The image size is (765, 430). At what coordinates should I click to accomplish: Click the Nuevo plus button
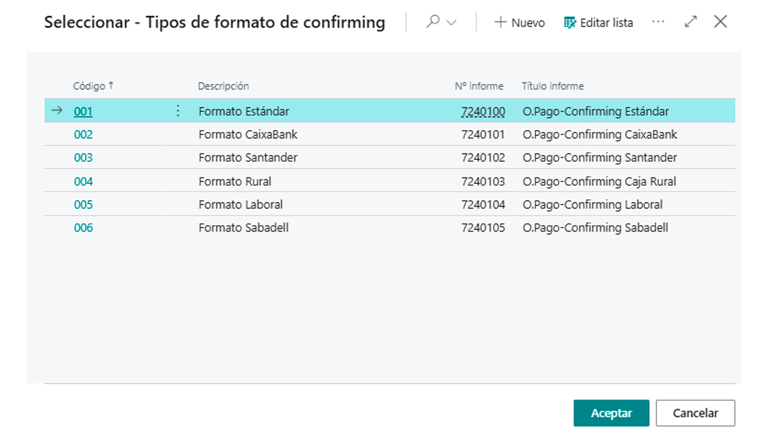[x=519, y=23]
